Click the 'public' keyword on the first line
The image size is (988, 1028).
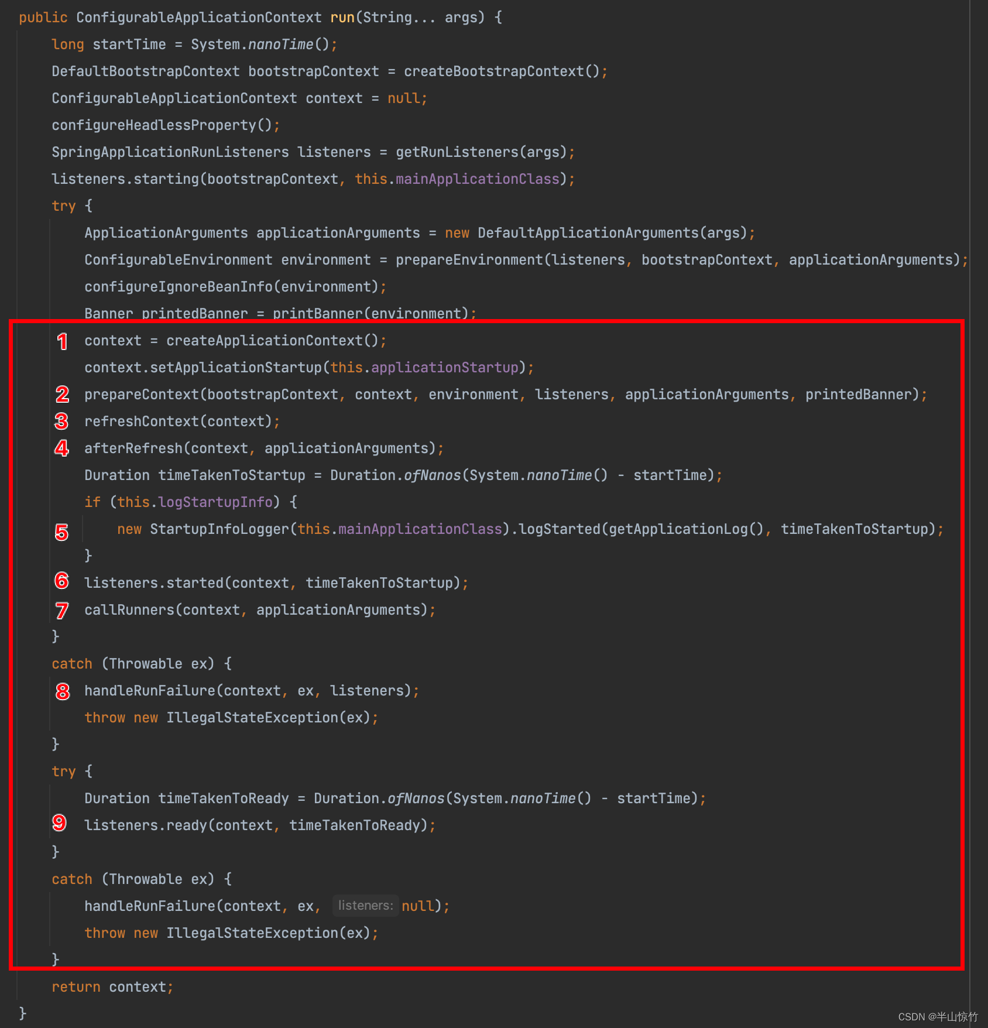click(43, 18)
